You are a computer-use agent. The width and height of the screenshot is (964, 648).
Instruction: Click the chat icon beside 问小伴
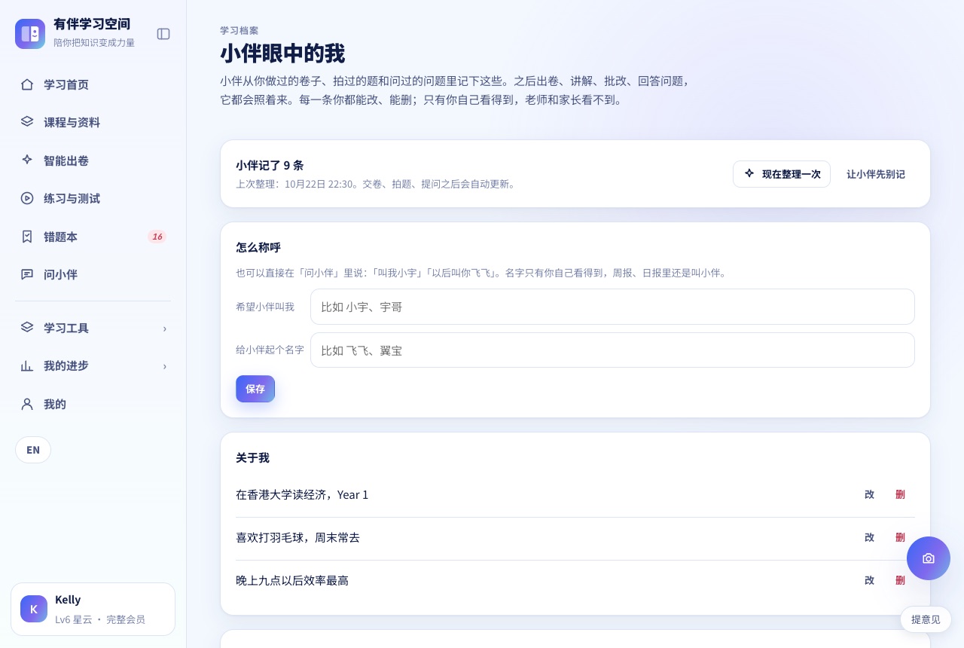click(x=27, y=274)
